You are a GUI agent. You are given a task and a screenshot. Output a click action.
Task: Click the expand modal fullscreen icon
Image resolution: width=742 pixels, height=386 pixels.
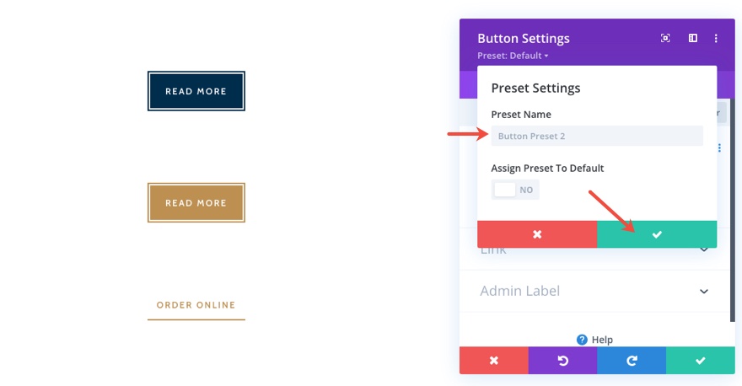pyautogui.click(x=665, y=38)
